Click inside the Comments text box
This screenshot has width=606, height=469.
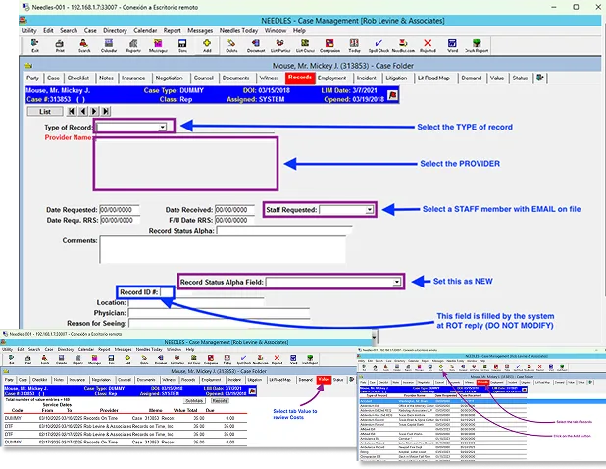coord(223,250)
